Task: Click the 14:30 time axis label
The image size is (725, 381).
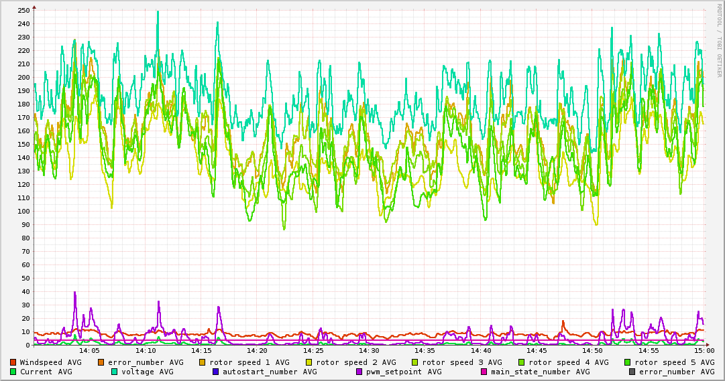Action: click(369, 351)
